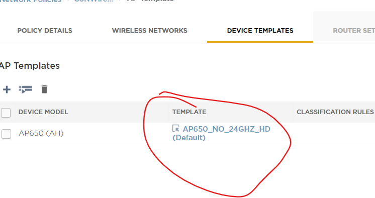The image size is (375, 198).
Task: Navigate to Network Policies breadcrumb
Action: tap(31, 1)
